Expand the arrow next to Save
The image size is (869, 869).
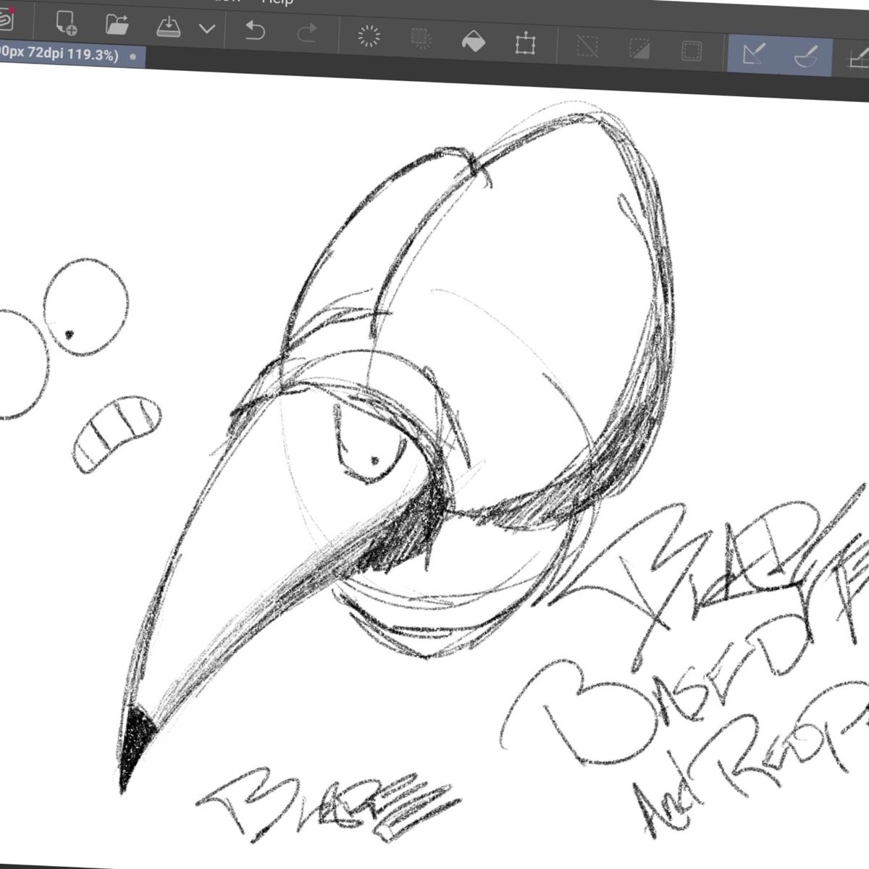pos(207,29)
